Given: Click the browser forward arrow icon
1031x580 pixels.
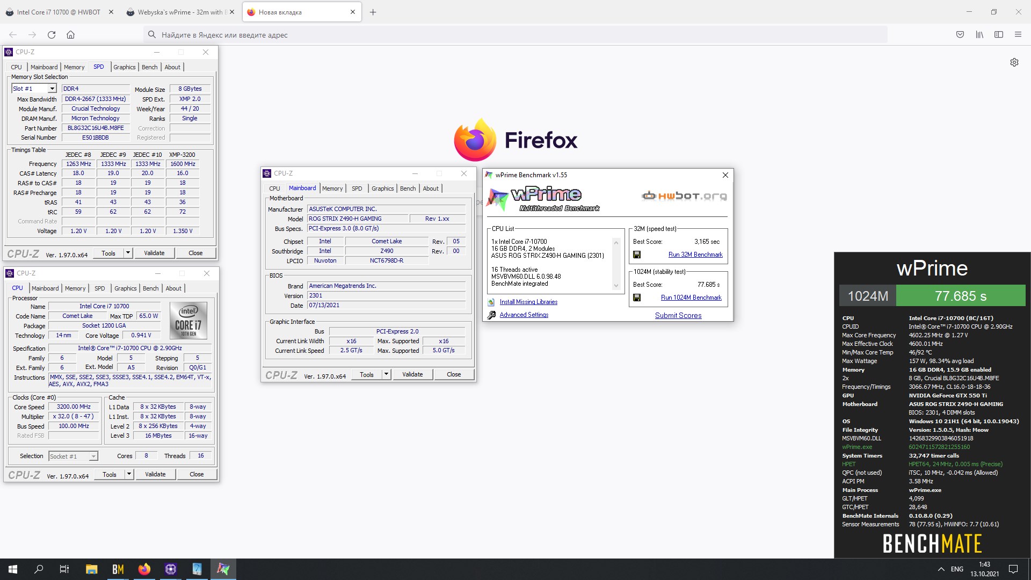Looking at the screenshot, I should click(32, 35).
